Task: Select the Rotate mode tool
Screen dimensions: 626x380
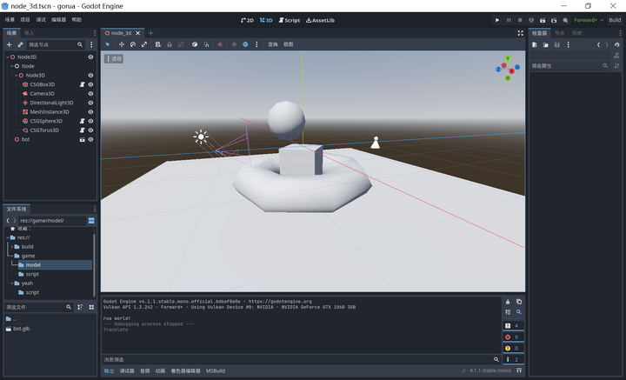Action: [x=133, y=44]
